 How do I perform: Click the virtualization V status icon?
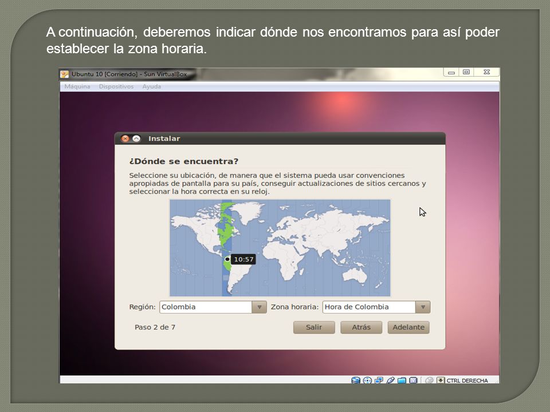pyautogui.click(x=413, y=380)
